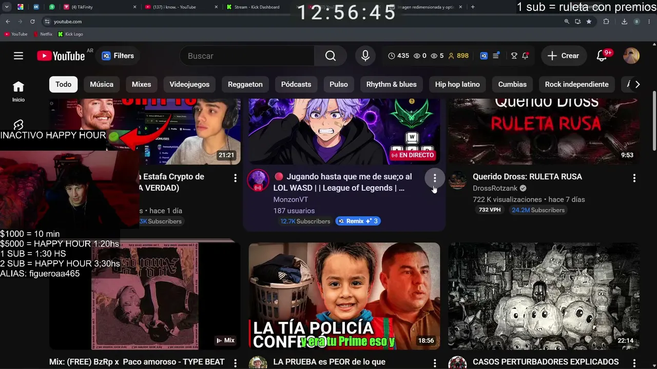This screenshot has width=657, height=369.
Task: Filter feed by Hip hop latino chip
Action: point(457,84)
